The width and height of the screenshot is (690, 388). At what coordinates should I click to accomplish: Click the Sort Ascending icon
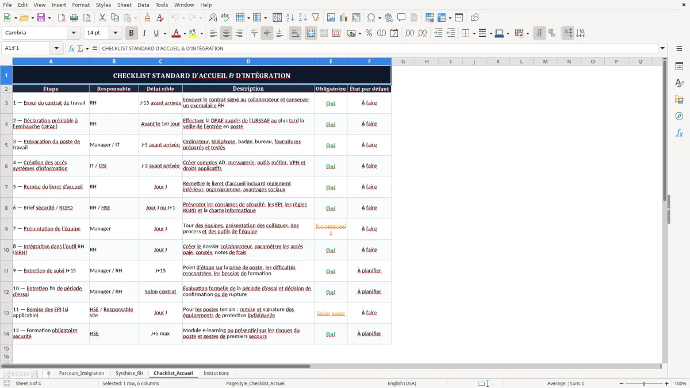(290, 18)
